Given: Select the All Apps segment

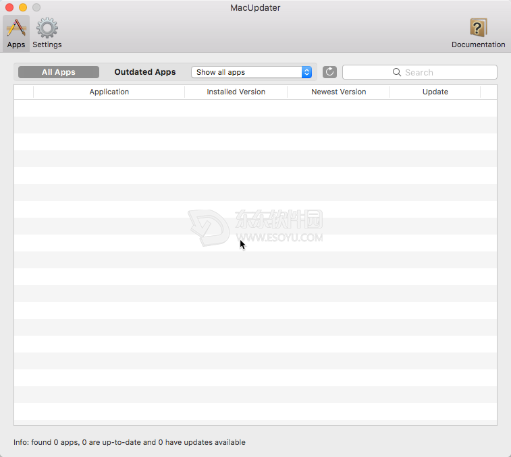Looking at the screenshot, I should click(x=59, y=72).
